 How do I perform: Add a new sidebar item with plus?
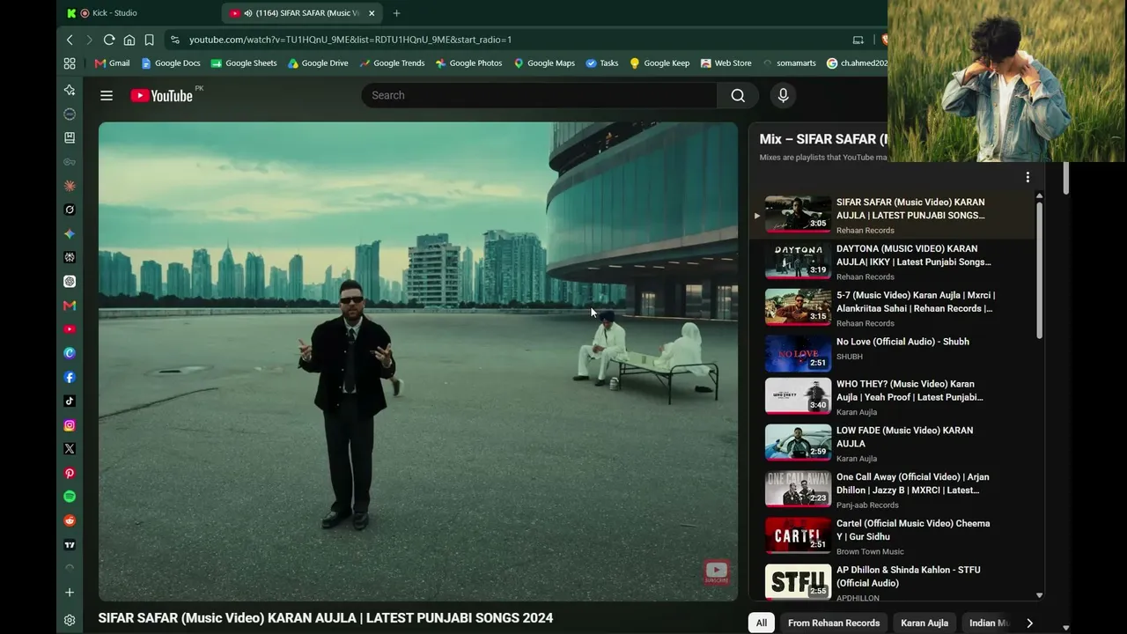70,593
